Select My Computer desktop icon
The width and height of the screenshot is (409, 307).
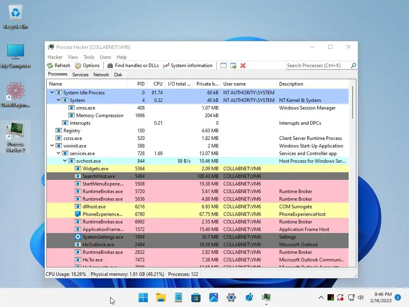16,56
